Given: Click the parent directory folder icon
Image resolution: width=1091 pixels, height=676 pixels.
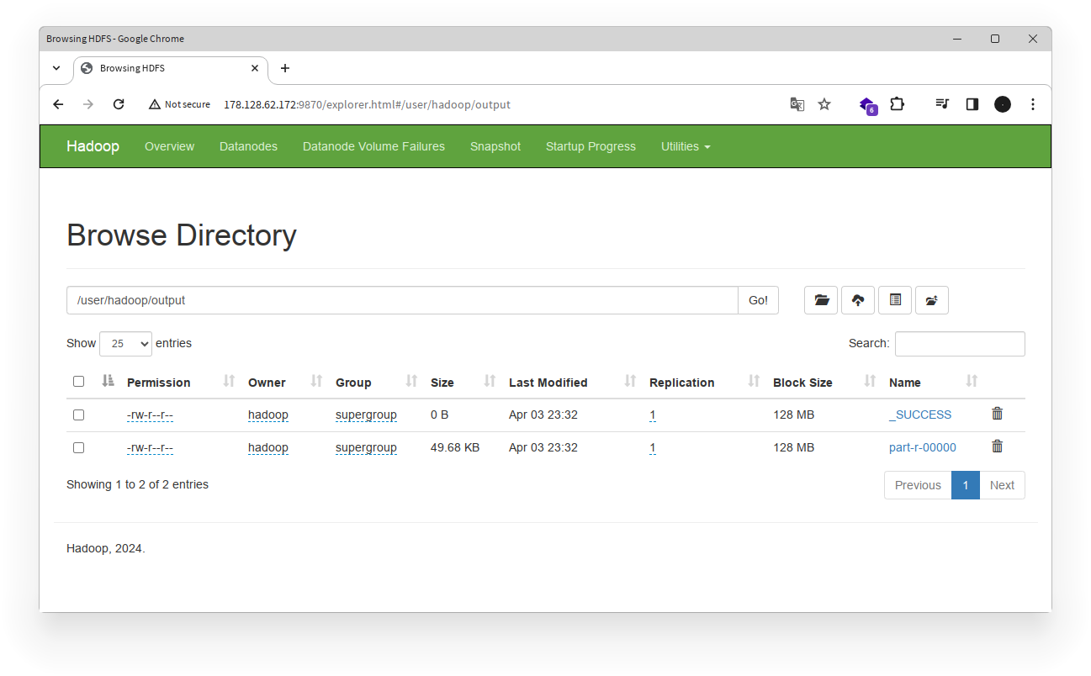Looking at the screenshot, I should (821, 300).
